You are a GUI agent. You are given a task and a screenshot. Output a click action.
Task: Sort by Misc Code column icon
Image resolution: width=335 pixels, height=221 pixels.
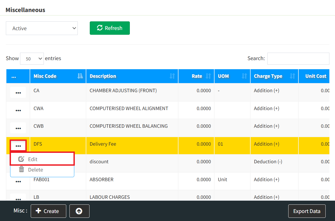coord(80,76)
